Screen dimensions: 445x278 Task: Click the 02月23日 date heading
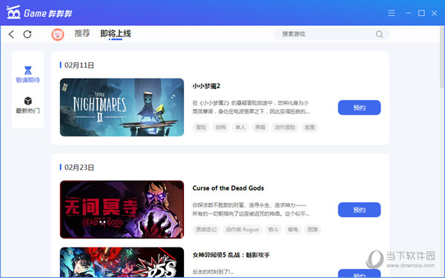tap(79, 168)
